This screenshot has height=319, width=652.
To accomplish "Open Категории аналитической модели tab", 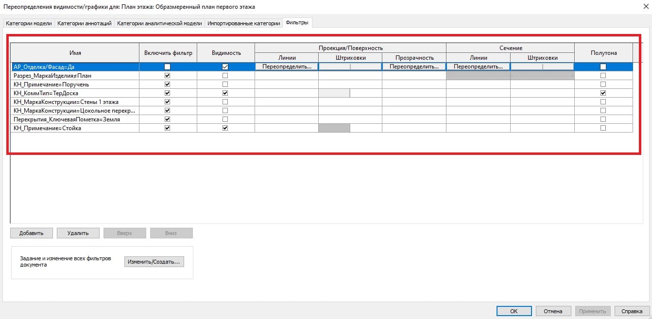I will (x=159, y=23).
